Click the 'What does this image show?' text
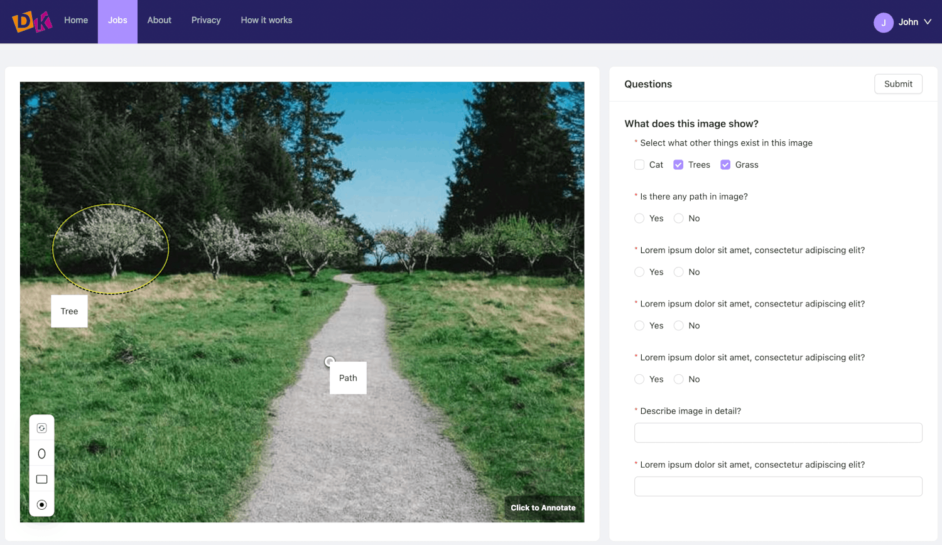This screenshot has height=545, width=942. click(691, 124)
